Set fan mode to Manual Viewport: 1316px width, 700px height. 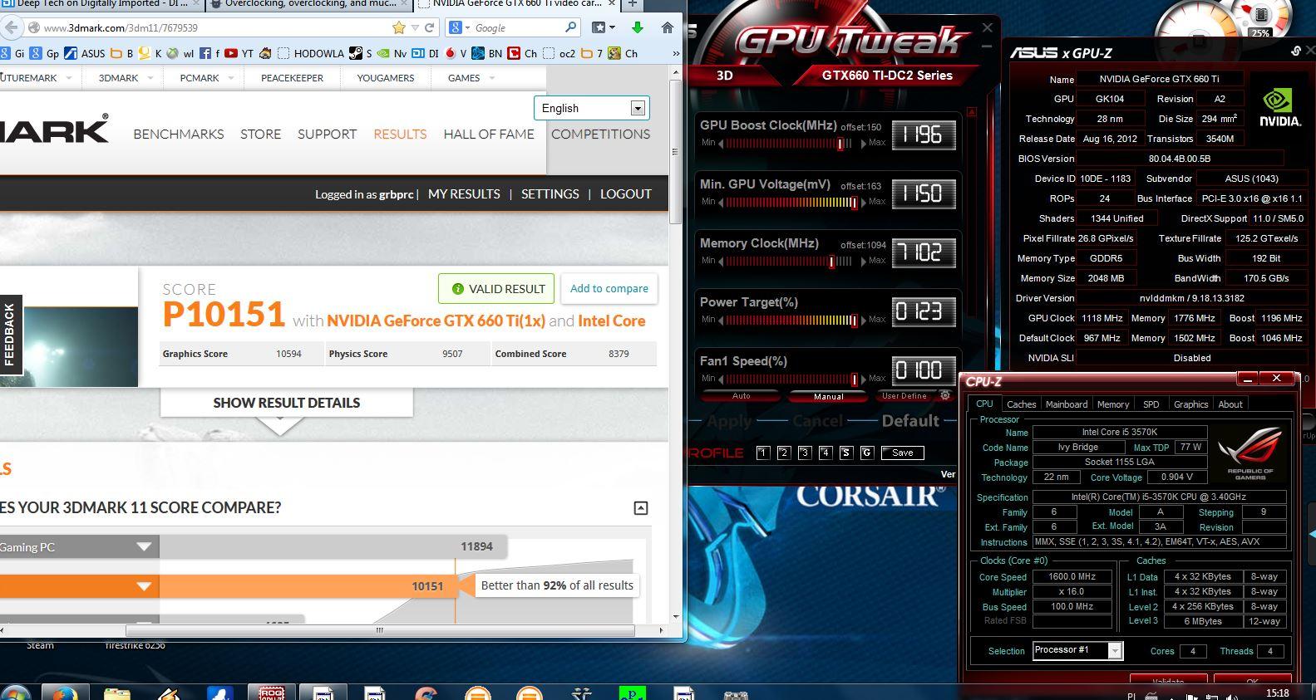point(828,396)
